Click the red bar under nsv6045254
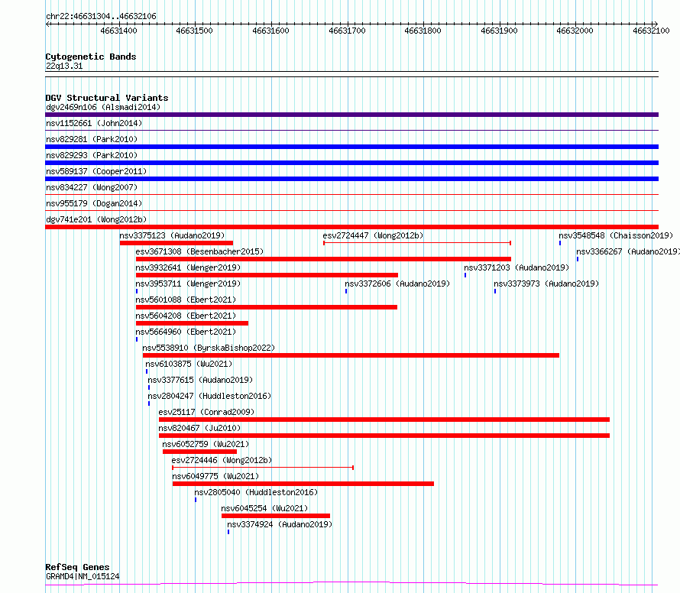The image size is (680, 593). [276, 516]
